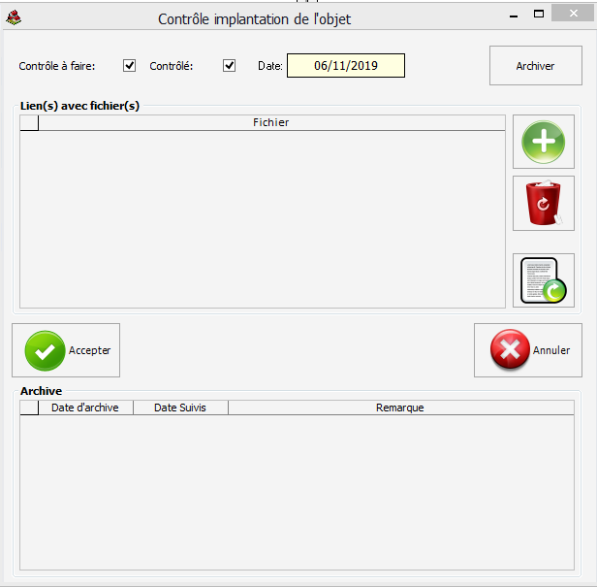Click the green plus add file icon
The image size is (597, 587).
(543, 142)
